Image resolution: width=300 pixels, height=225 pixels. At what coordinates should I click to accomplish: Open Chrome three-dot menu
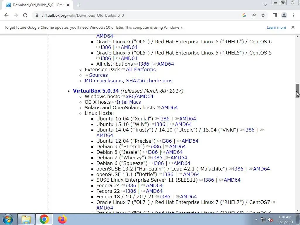(294, 15)
